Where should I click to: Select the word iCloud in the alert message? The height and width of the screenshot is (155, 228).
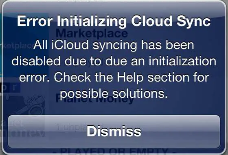(x=70, y=45)
